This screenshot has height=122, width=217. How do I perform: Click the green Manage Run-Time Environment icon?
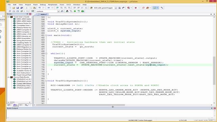pos(79,11)
